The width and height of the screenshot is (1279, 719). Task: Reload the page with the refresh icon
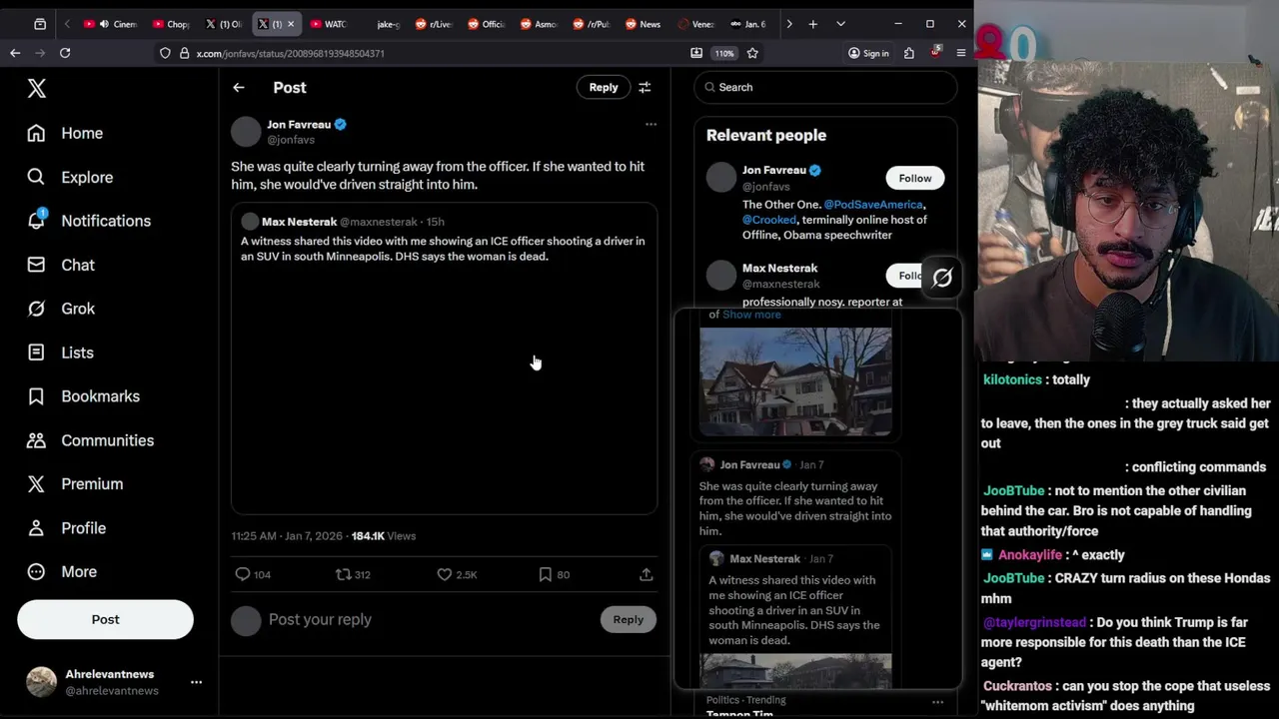(65, 53)
